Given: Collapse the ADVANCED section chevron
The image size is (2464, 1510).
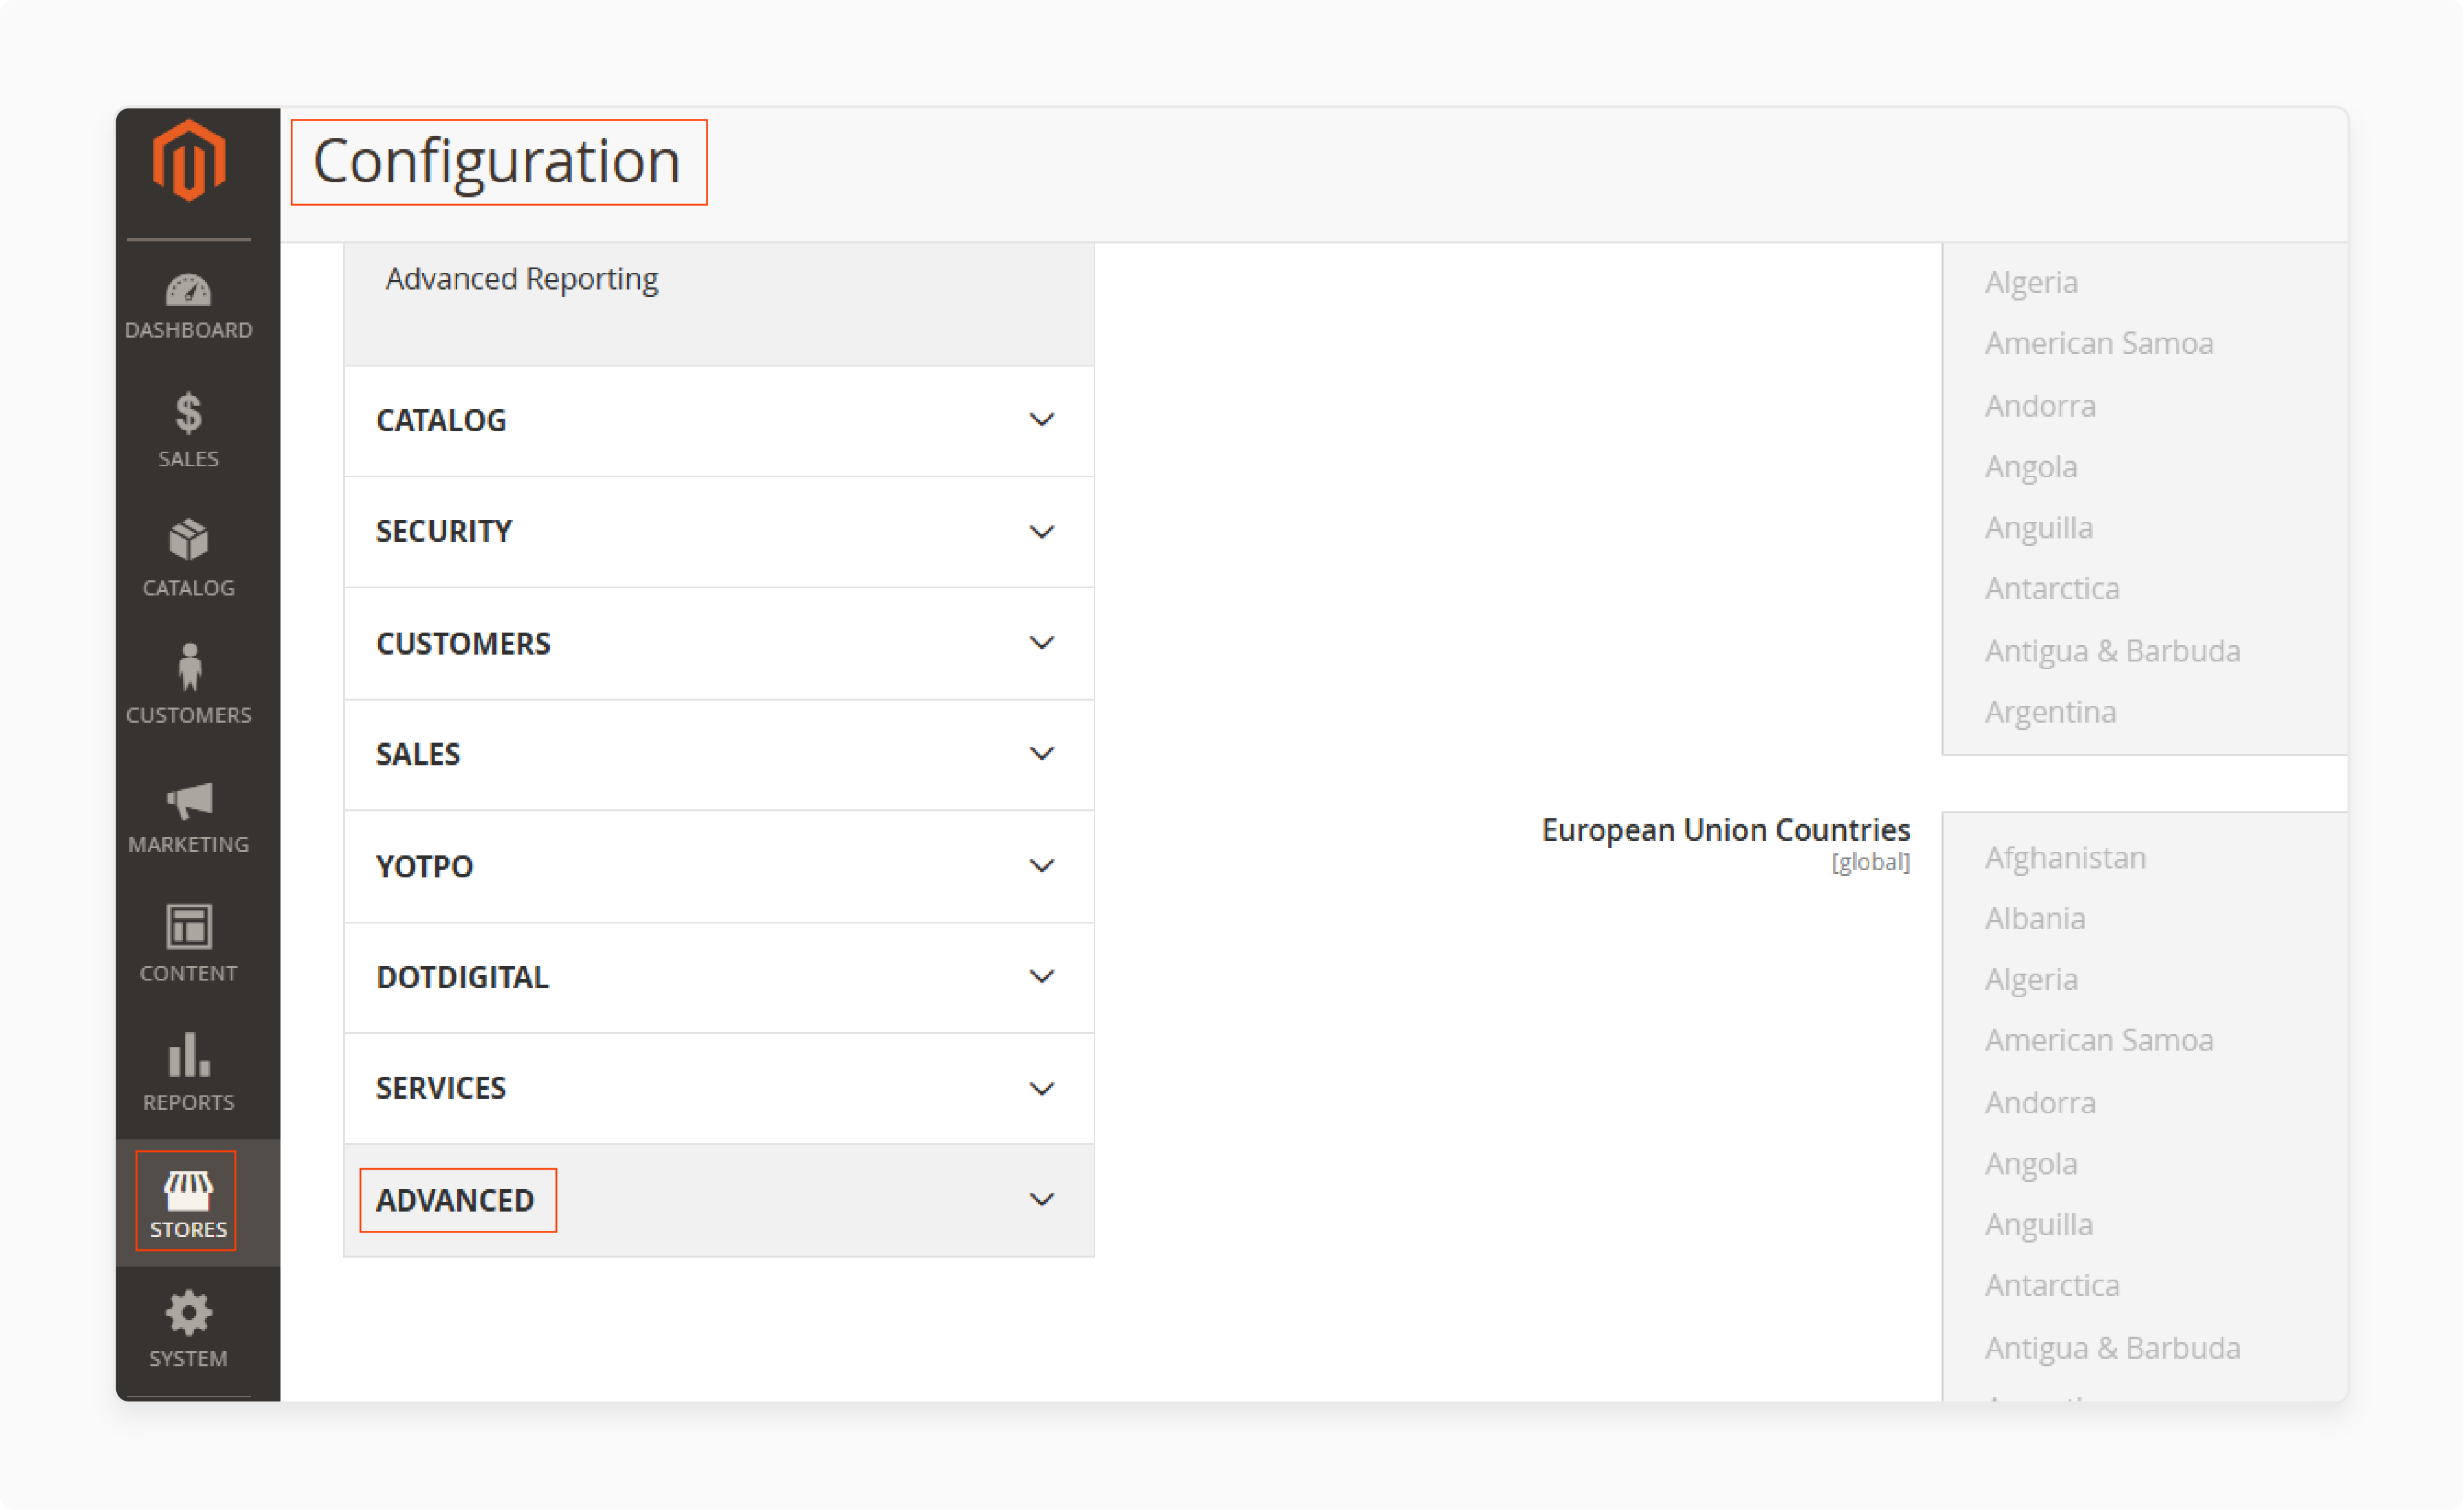Looking at the screenshot, I should [1042, 1200].
